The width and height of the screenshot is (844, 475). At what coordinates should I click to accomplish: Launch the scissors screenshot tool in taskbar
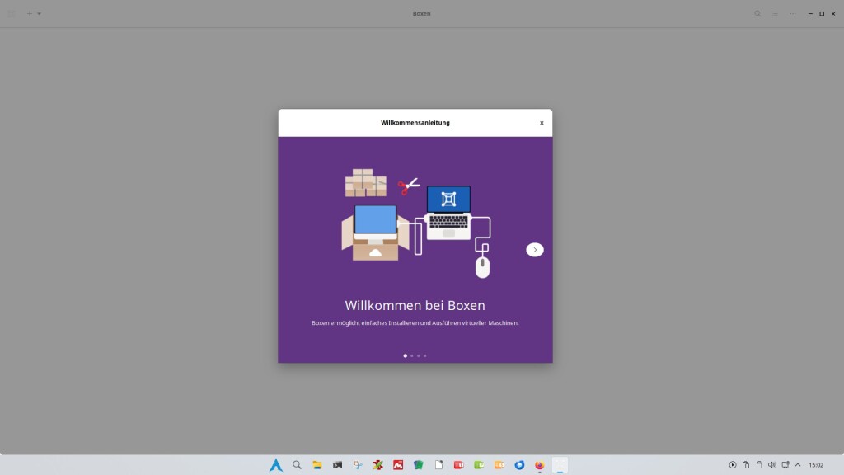(358, 465)
